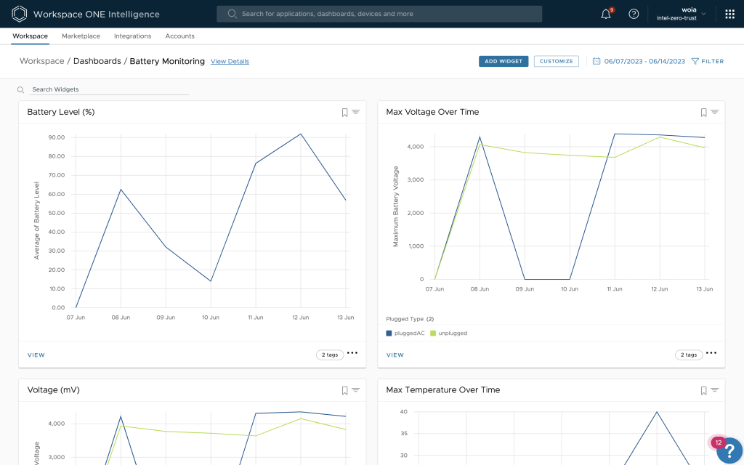
Task: Bookmark the Battery Level widget
Action: tap(345, 112)
